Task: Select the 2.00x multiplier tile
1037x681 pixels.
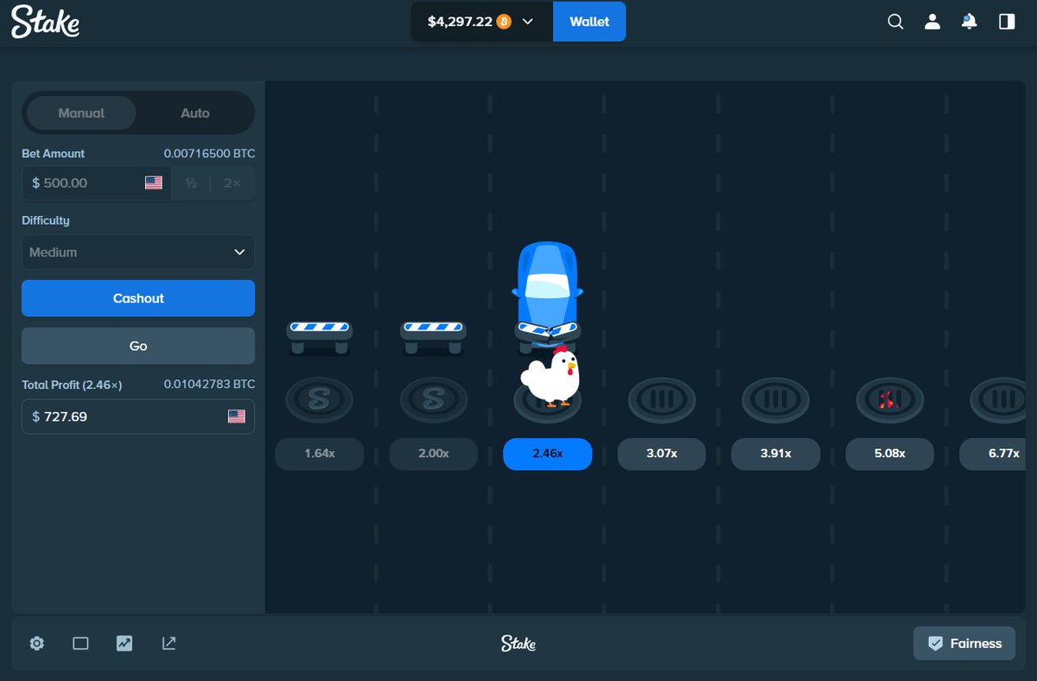Action: point(433,454)
